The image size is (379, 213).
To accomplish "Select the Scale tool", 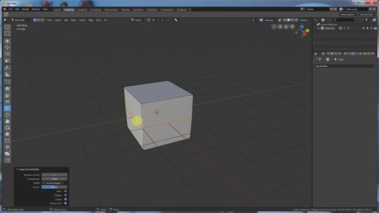I will click(x=7, y=60).
